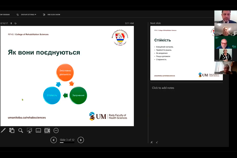Open the See all slides grid
Screen dimensions: 237x158
click(x=12, y=131)
